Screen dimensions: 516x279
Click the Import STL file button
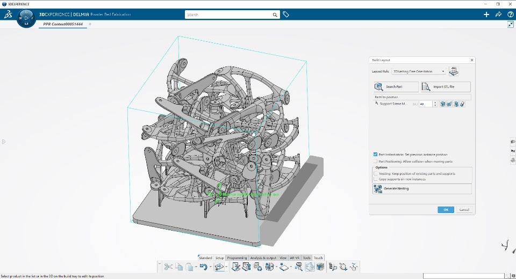pyautogui.click(x=446, y=87)
